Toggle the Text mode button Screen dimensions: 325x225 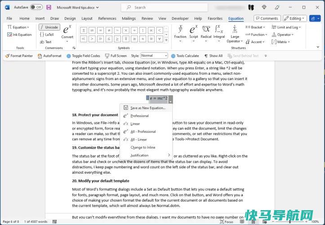[x=45, y=42]
